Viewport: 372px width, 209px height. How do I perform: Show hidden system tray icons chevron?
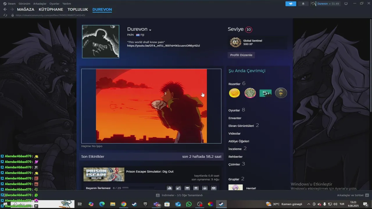click(x=309, y=204)
